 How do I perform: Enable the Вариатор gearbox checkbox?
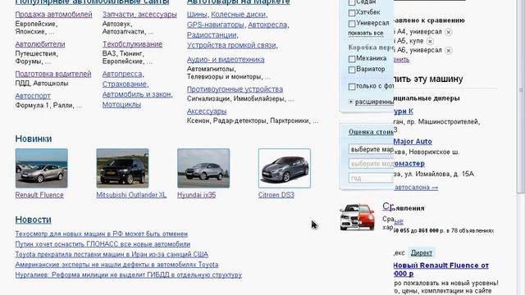[352, 70]
